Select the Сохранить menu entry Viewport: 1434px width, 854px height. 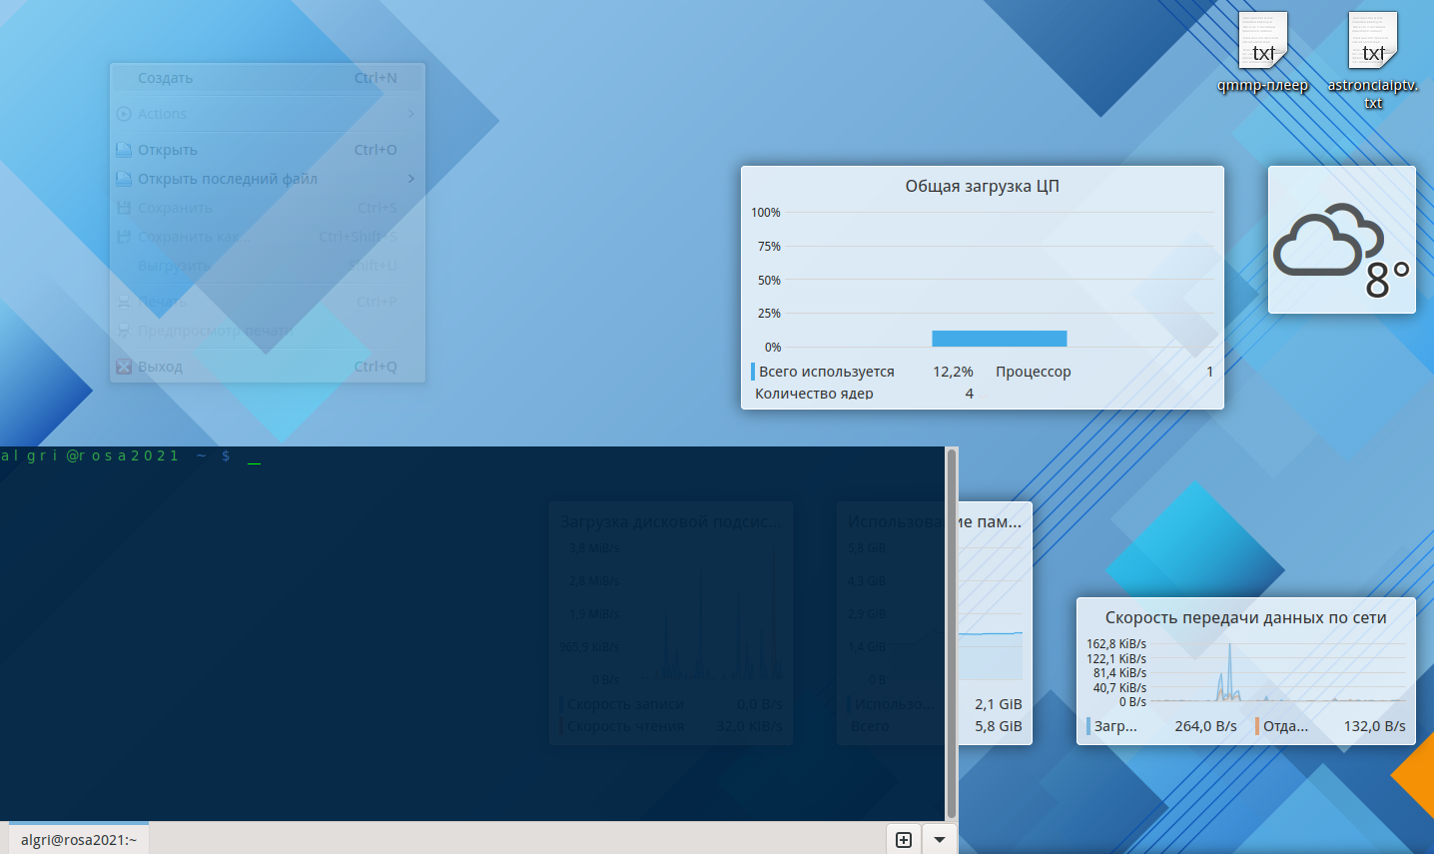[267, 208]
